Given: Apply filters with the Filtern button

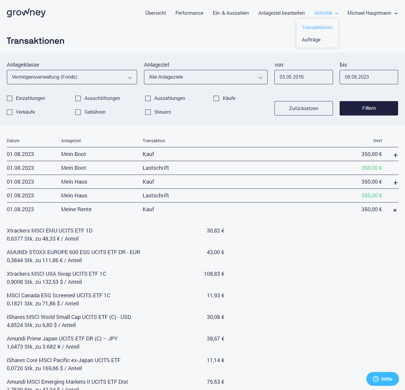Looking at the screenshot, I should coord(369,108).
